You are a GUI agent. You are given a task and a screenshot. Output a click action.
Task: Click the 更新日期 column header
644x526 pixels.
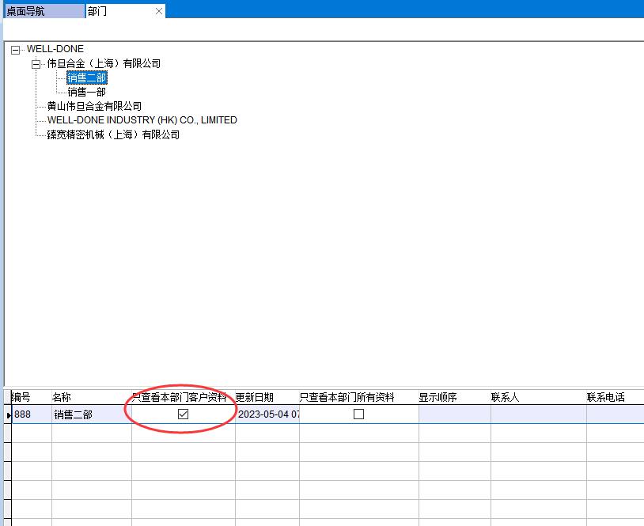pyautogui.click(x=255, y=397)
